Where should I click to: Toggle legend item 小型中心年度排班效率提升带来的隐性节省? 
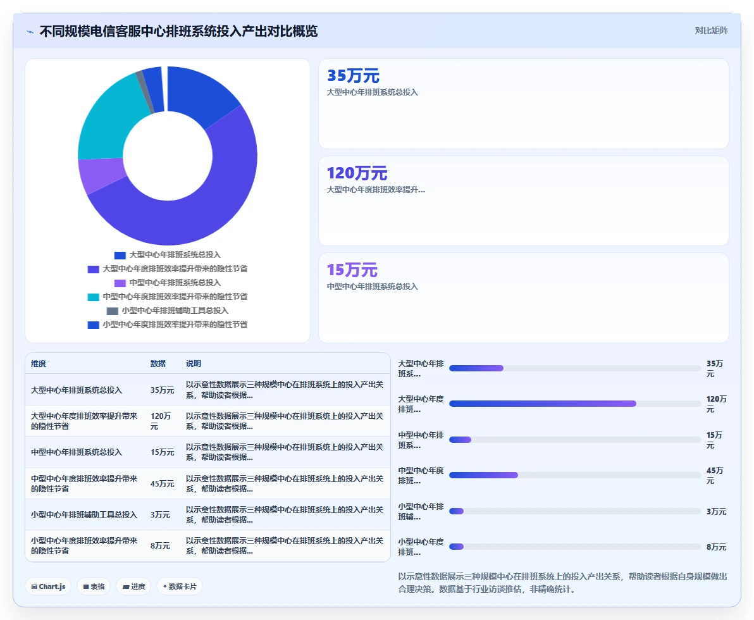168,325
